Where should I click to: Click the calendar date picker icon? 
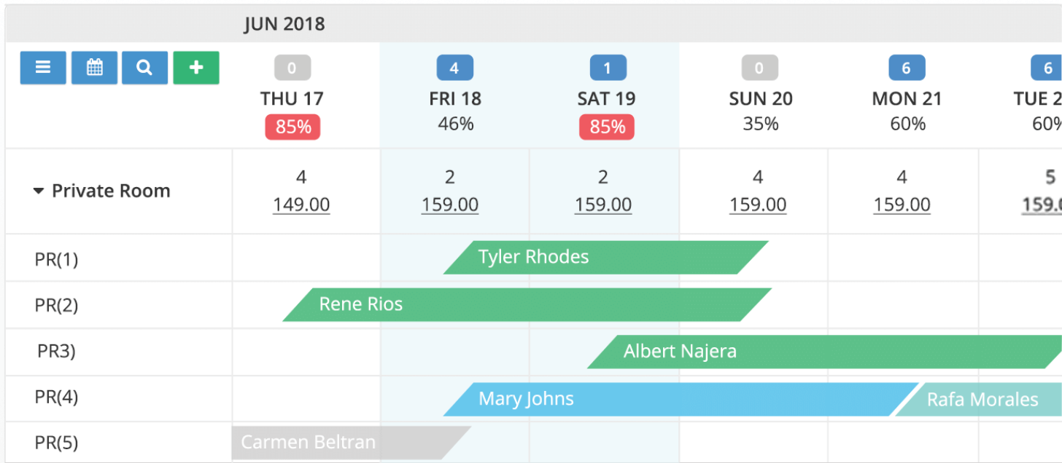coord(94,68)
